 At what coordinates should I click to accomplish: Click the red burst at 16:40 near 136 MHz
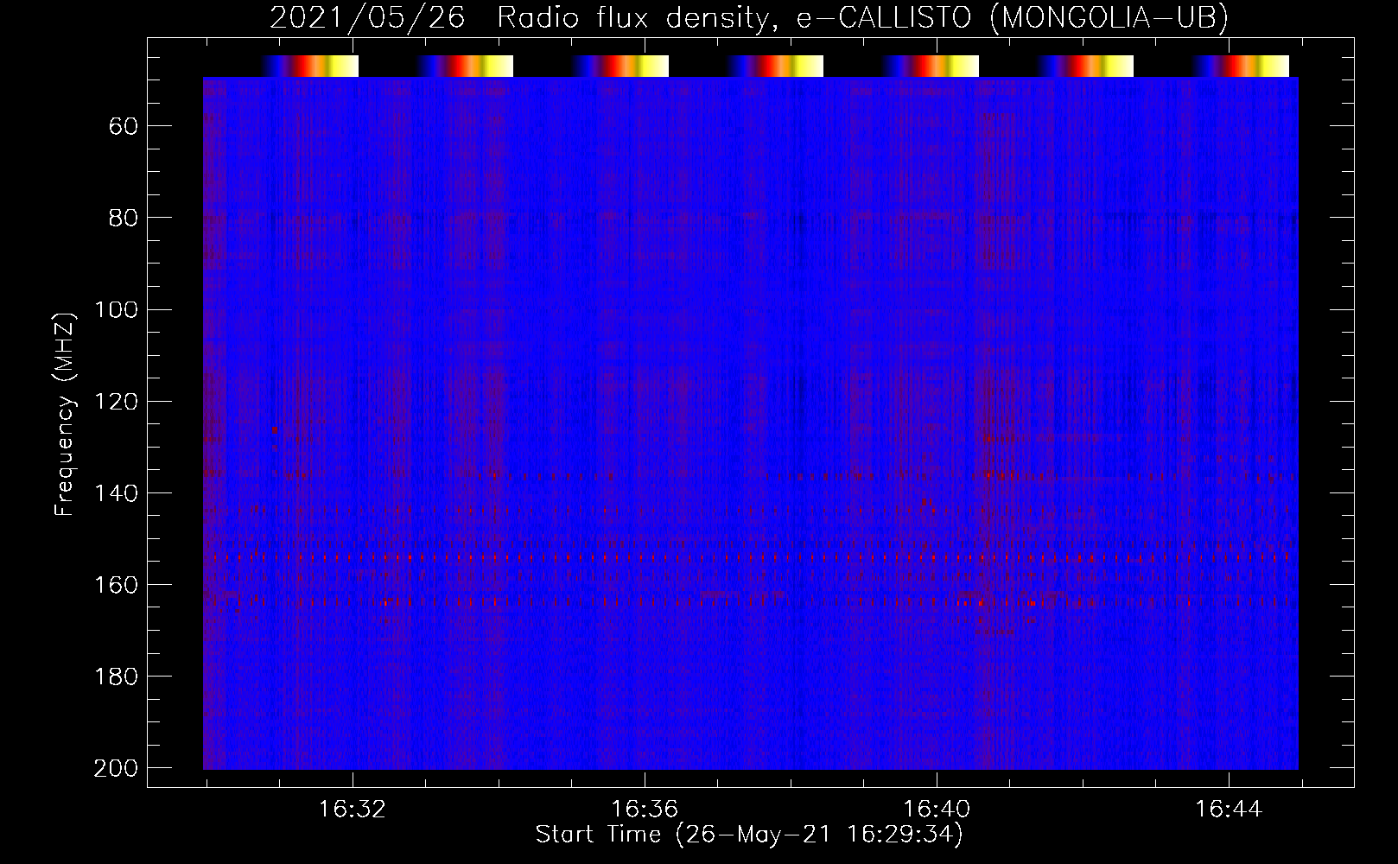[988, 475]
